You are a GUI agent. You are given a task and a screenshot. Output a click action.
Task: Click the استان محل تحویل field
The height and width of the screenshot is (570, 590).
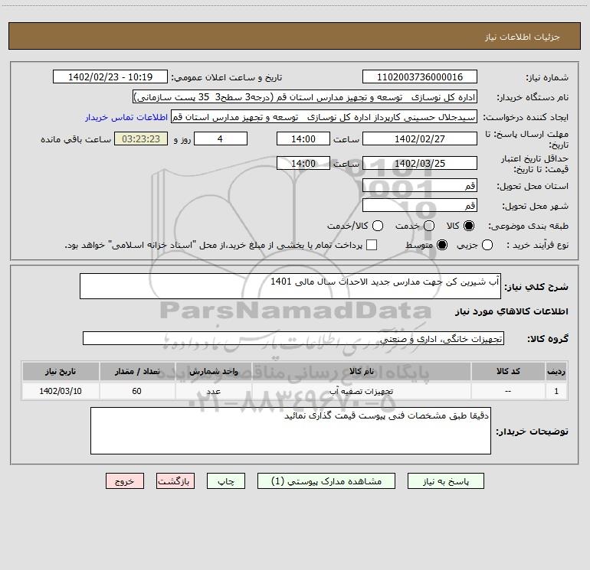pyautogui.click(x=420, y=186)
